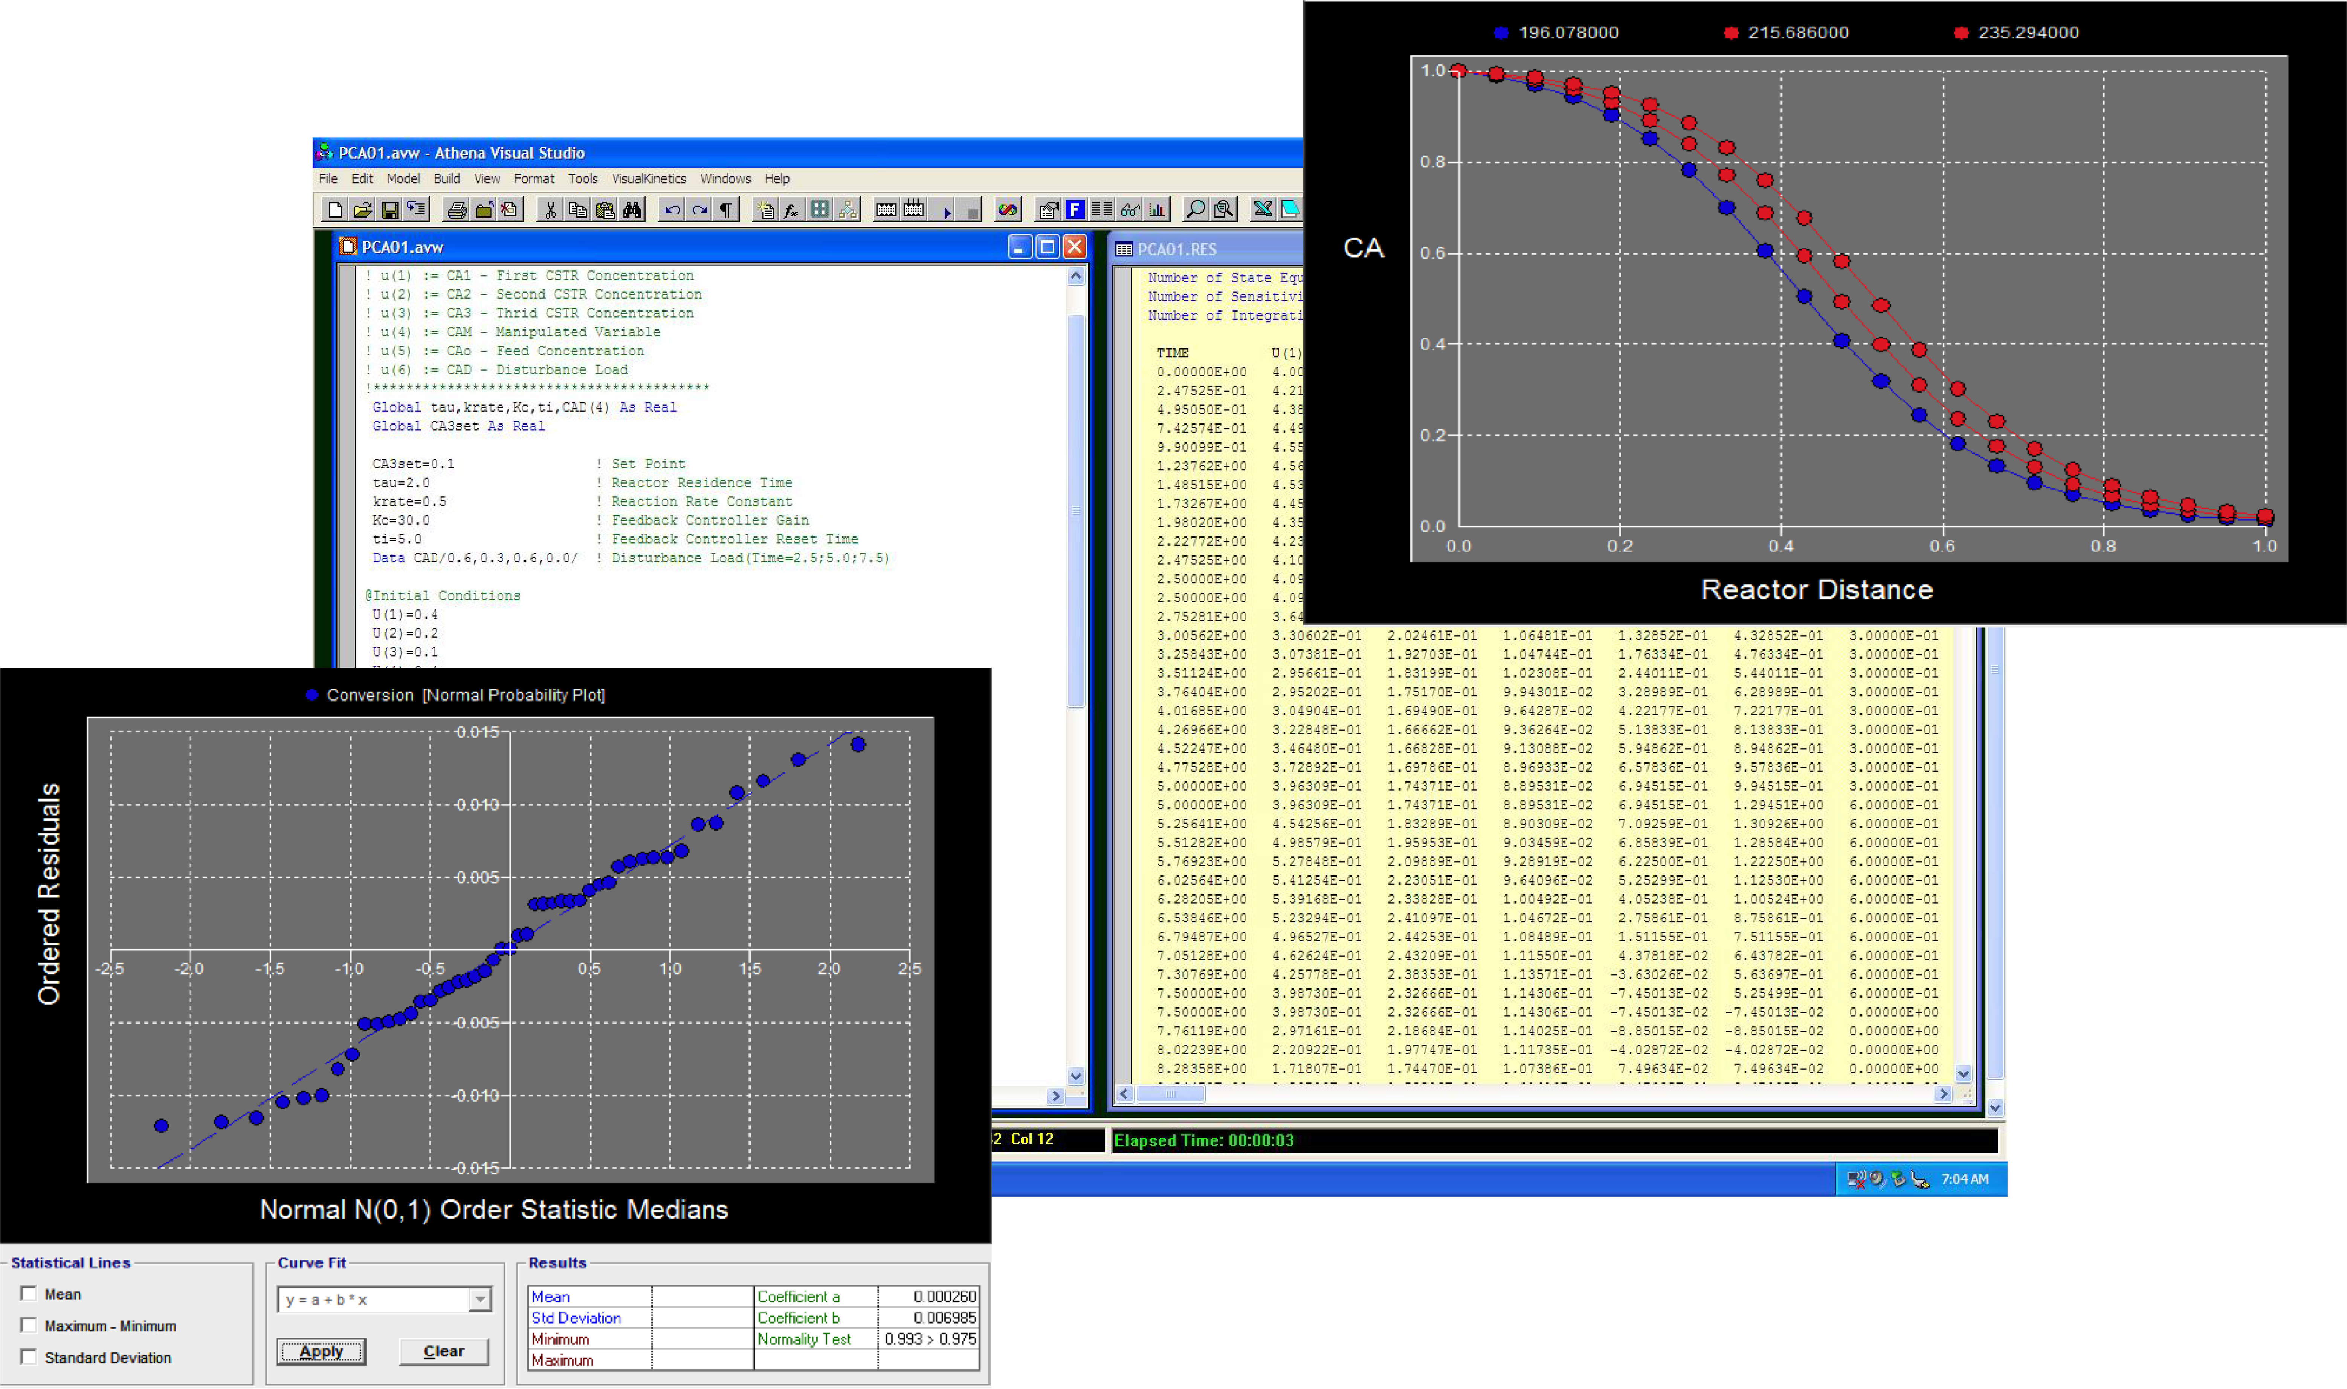Click the properties sheet toolbar icon

(x=1048, y=210)
